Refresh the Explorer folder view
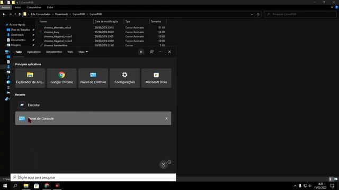 click(258, 14)
